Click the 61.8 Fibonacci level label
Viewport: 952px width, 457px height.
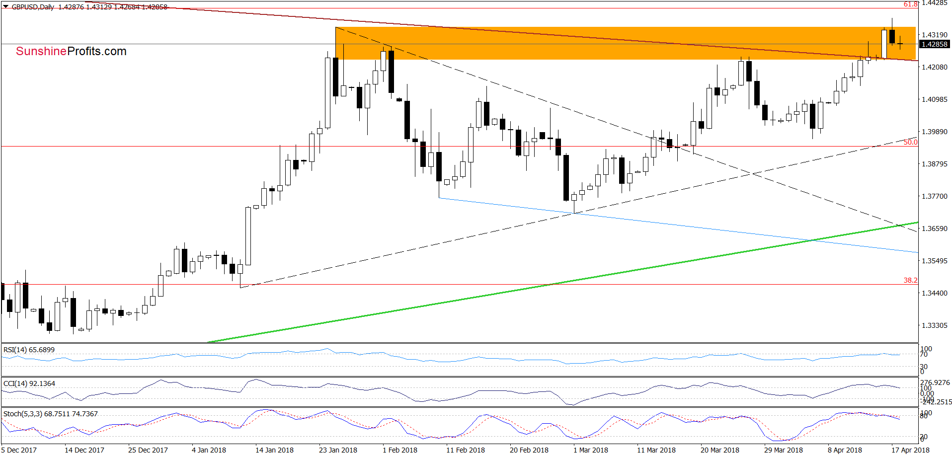pos(910,4)
